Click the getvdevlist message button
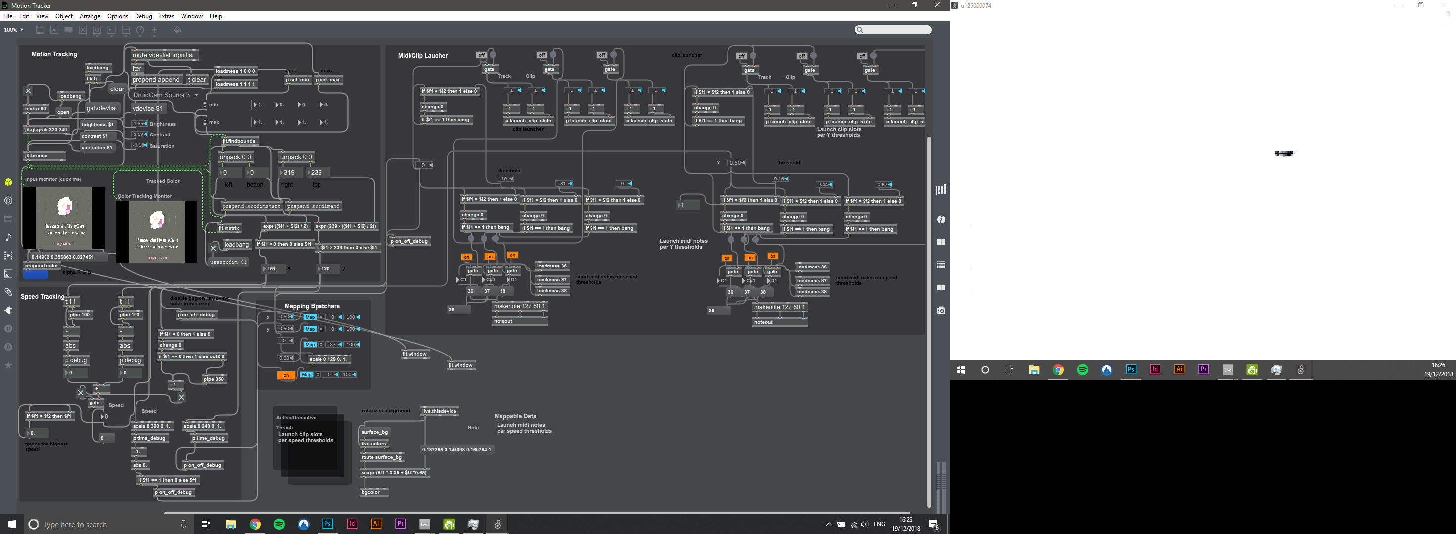1456x534 pixels. coord(102,108)
